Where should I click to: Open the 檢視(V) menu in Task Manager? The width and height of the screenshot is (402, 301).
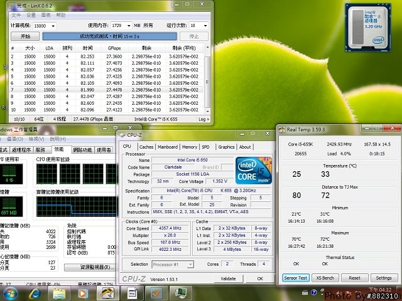coord(36,139)
